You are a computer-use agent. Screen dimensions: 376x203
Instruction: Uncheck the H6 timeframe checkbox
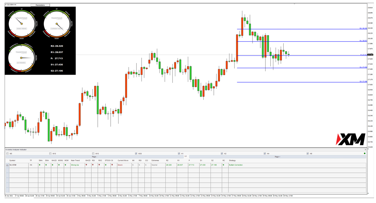308,153
